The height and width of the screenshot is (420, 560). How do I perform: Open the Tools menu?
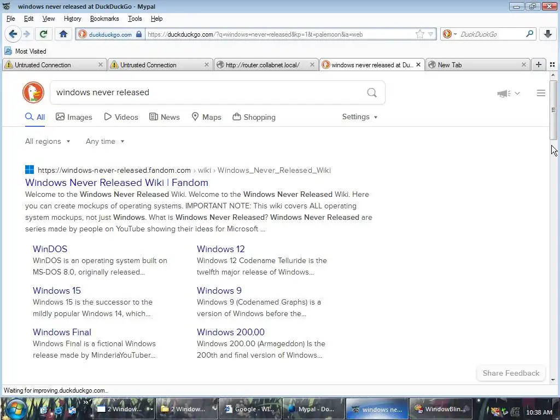(135, 19)
